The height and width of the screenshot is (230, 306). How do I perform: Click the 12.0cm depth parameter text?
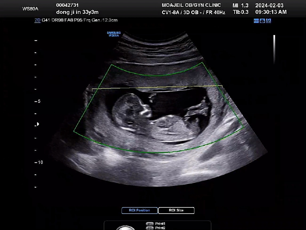[110, 20]
